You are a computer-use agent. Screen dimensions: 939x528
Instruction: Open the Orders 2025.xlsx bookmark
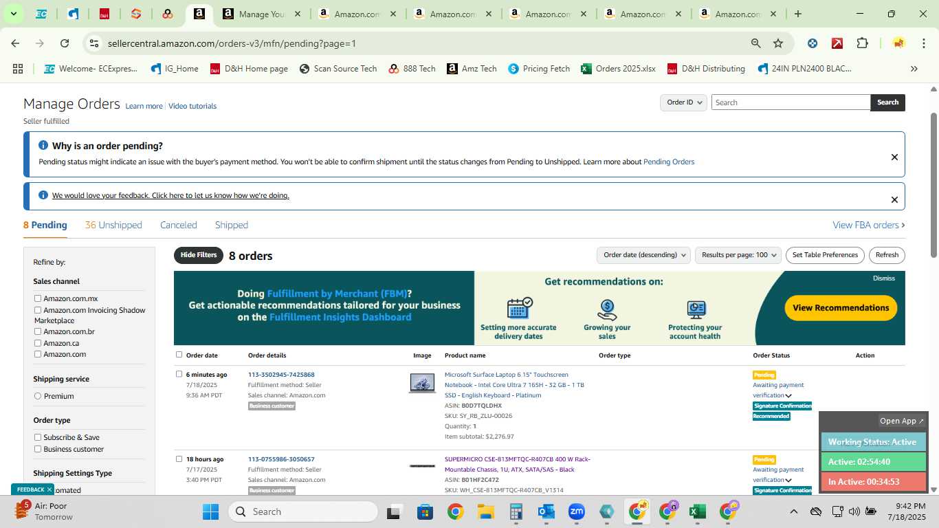point(618,69)
